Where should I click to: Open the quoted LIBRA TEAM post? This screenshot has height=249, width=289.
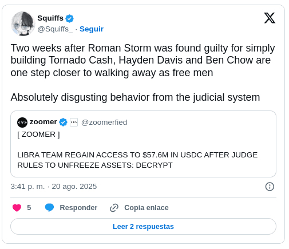[143, 144]
